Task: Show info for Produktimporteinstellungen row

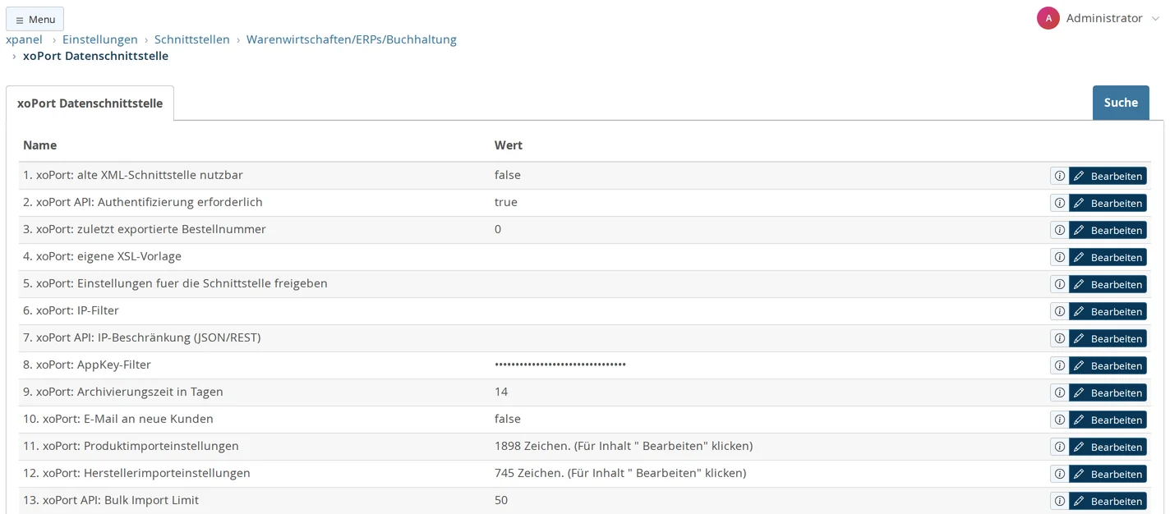Action: (1059, 447)
